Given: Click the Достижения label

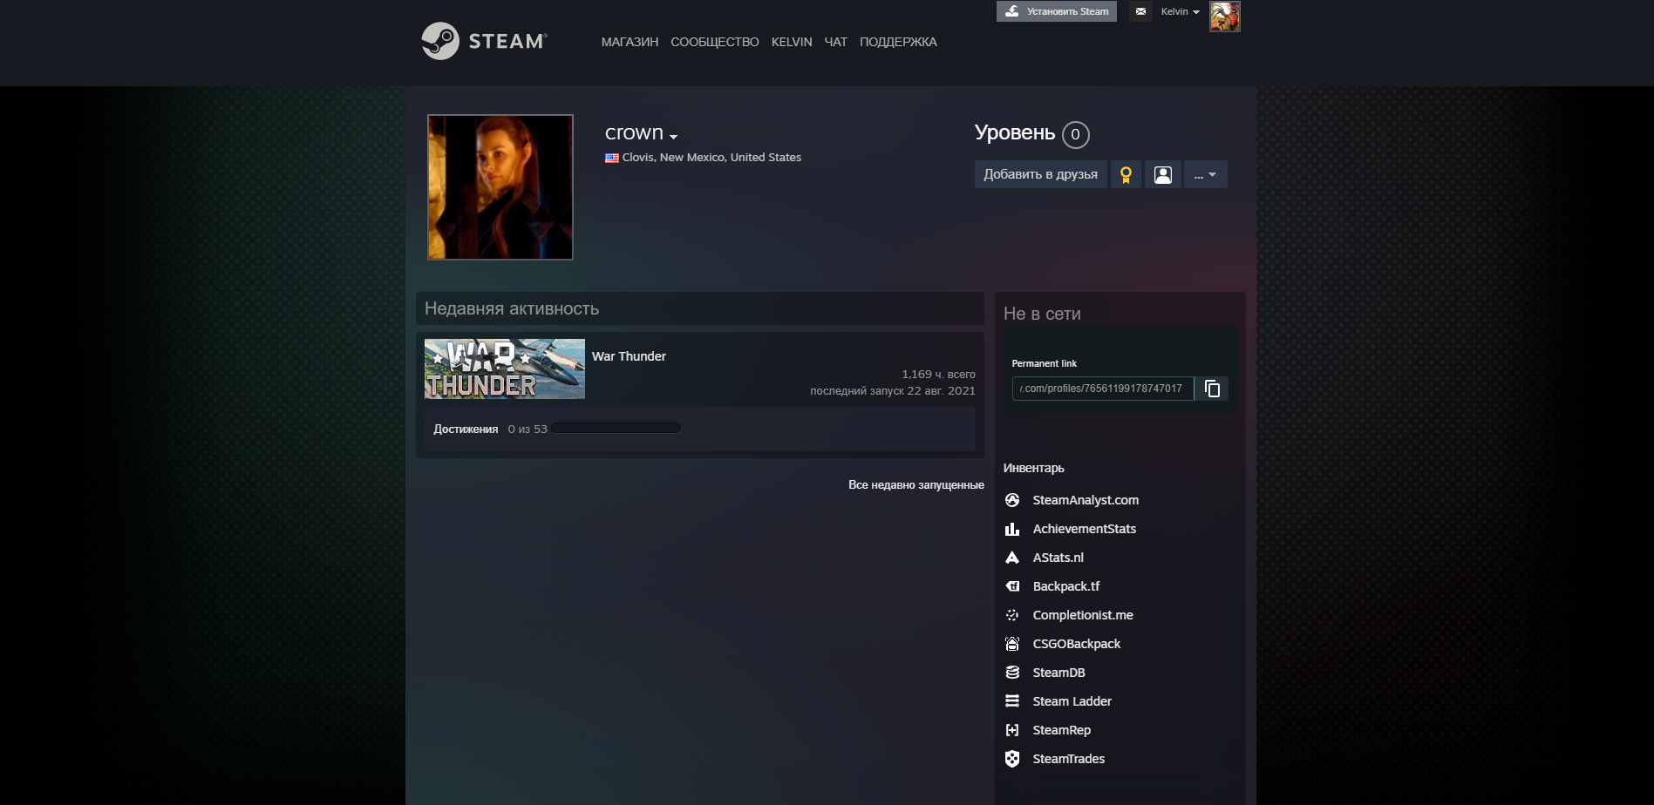Looking at the screenshot, I should click(466, 429).
